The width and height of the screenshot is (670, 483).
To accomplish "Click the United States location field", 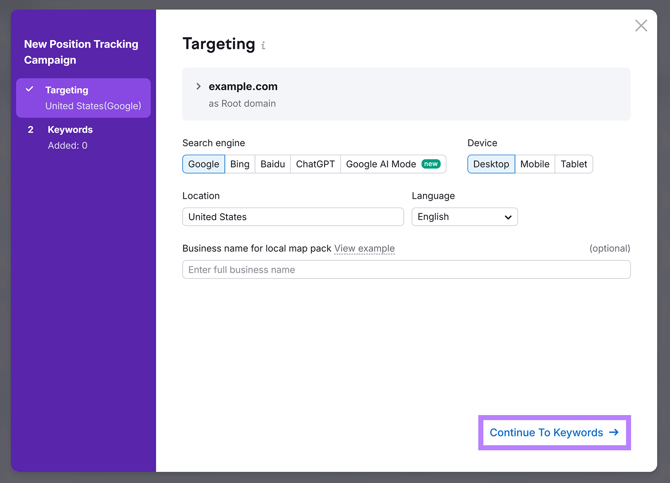I will point(292,217).
